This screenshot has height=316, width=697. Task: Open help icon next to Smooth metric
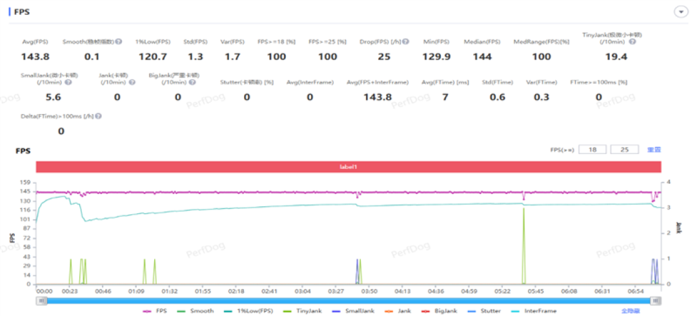119,41
